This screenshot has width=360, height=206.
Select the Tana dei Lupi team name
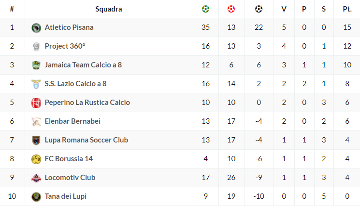65,196
